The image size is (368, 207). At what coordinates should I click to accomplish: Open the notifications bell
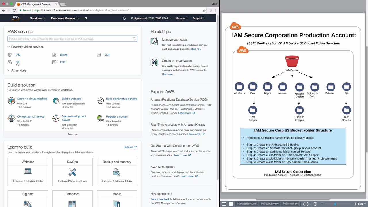pos(124,18)
